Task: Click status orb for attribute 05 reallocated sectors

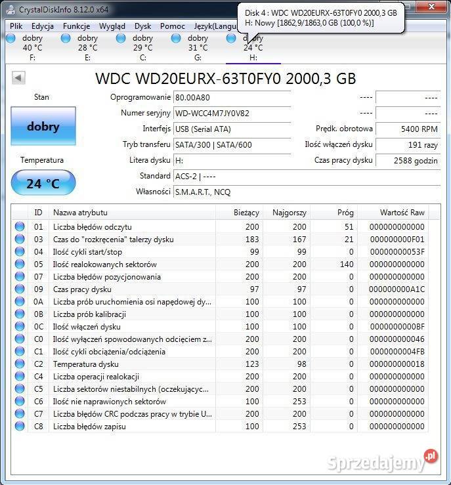Action: point(20,264)
